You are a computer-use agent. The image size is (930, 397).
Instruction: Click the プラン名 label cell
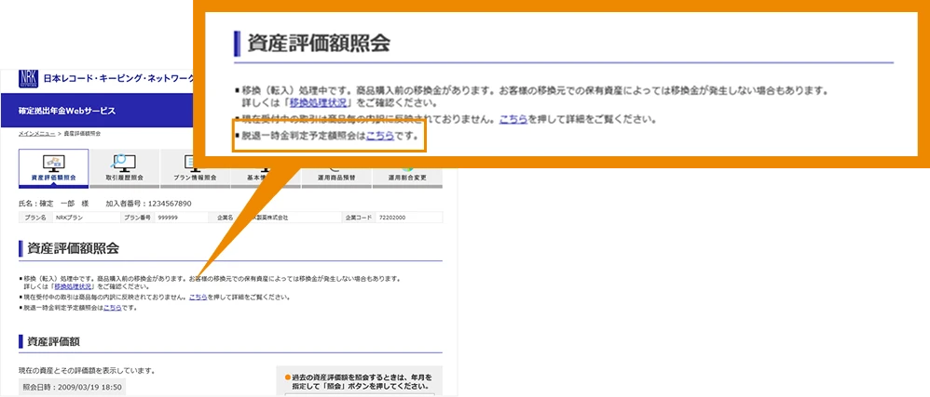[x=35, y=218]
